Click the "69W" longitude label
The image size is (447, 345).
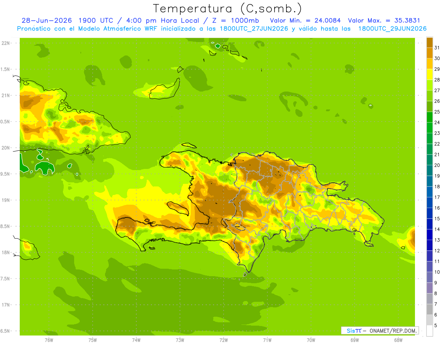click(355, 340)
